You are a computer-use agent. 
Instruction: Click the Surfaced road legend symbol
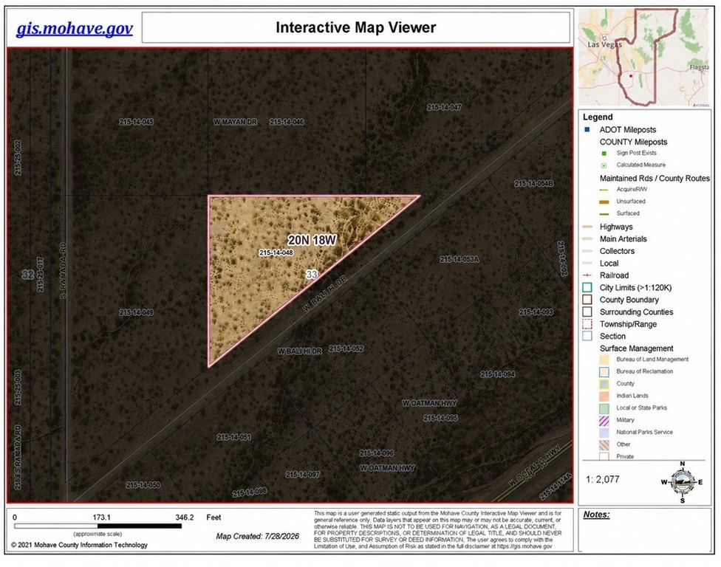point(604,213)
